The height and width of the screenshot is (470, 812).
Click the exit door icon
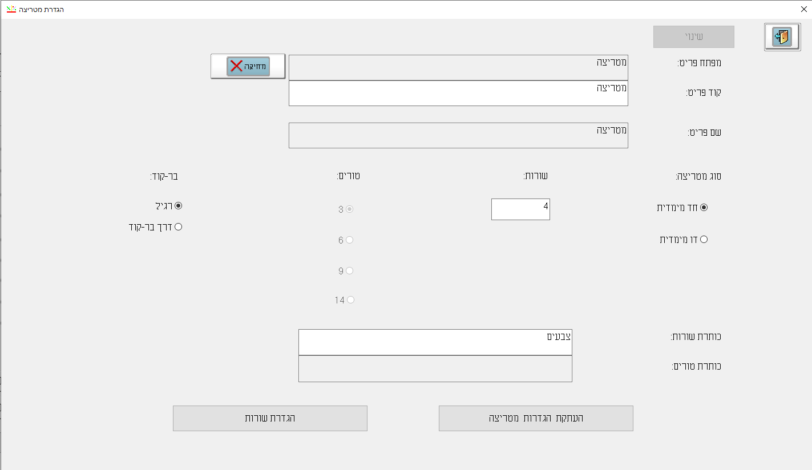[782, 37]
